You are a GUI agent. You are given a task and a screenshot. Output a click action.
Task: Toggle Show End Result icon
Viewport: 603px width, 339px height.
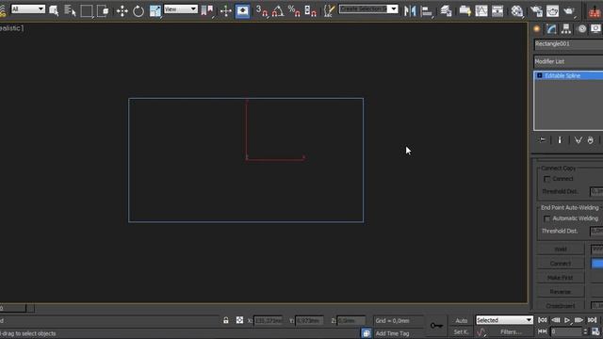[x=560, y=140]
